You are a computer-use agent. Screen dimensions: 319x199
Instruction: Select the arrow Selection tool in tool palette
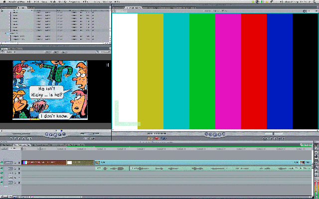coord(315,146)
